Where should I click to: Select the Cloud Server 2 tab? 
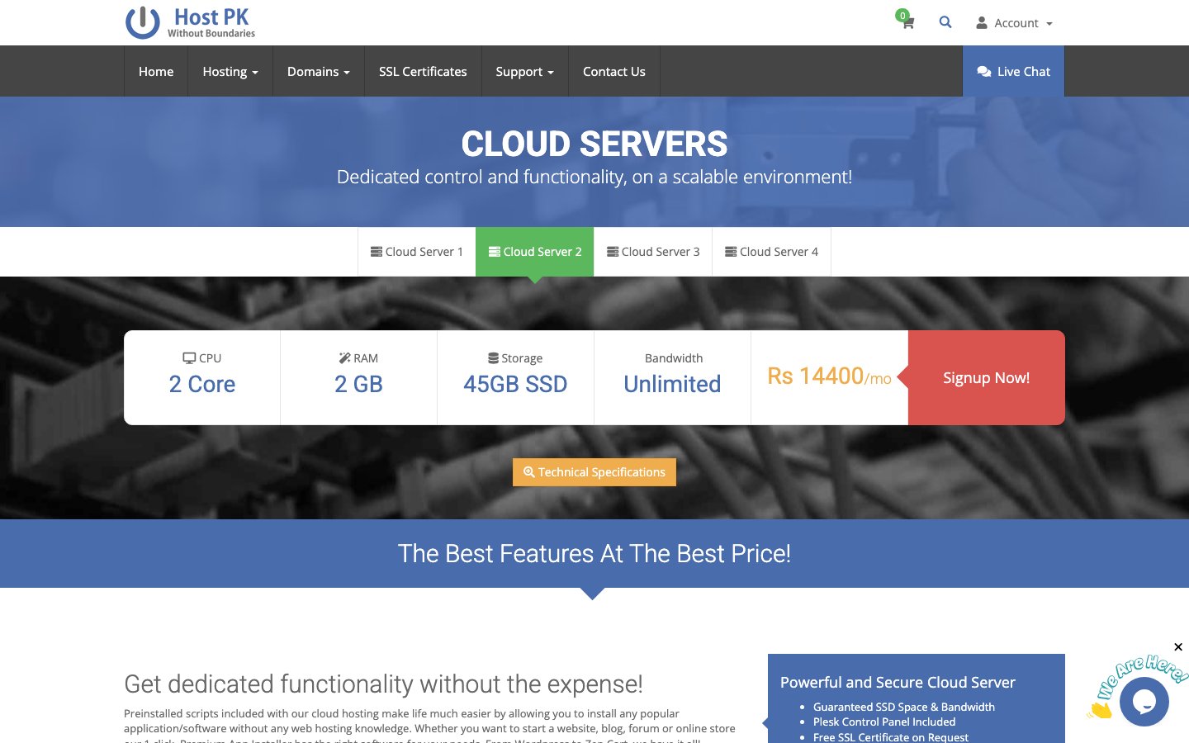click(535, 252)
